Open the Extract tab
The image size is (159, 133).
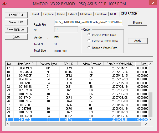click(x=73, y=14)
